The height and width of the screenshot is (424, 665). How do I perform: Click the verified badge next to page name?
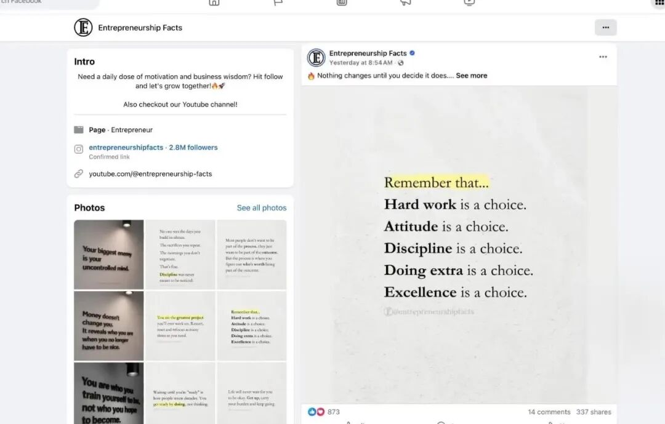pos(412,53)
